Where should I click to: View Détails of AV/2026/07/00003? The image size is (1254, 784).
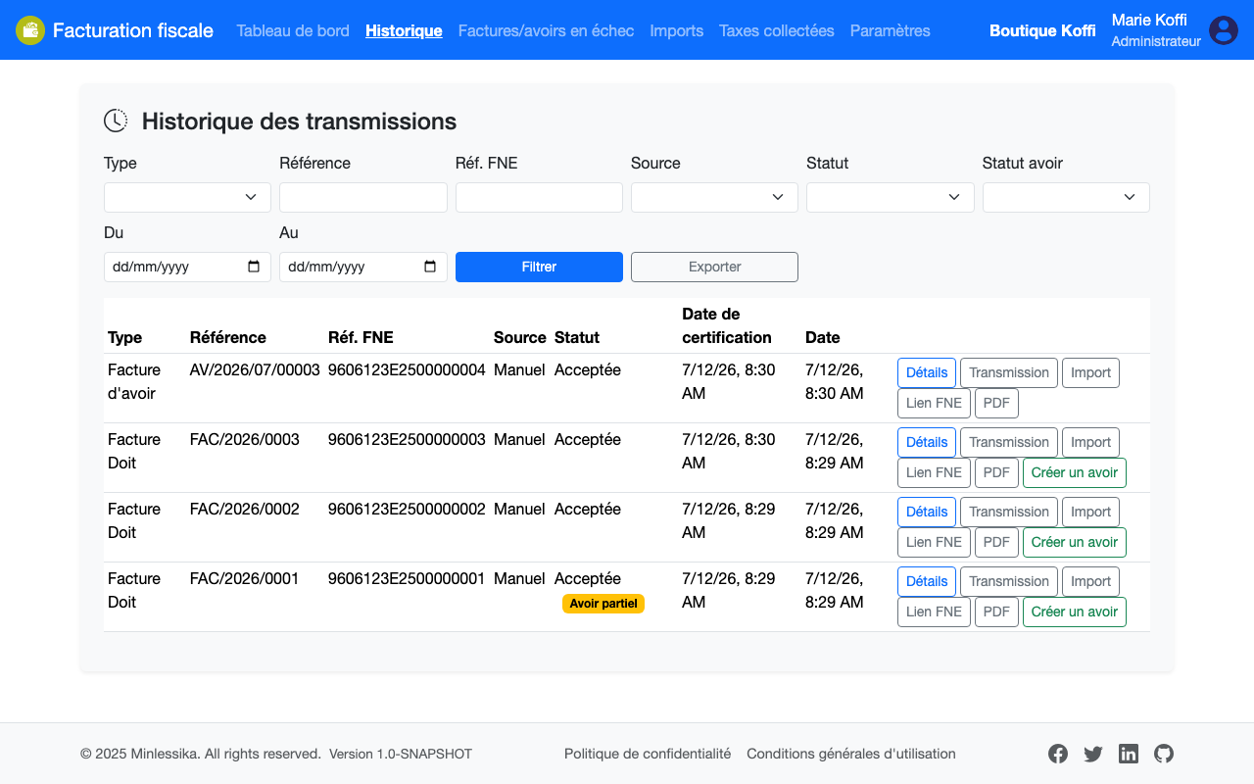[x=927, y=372]
